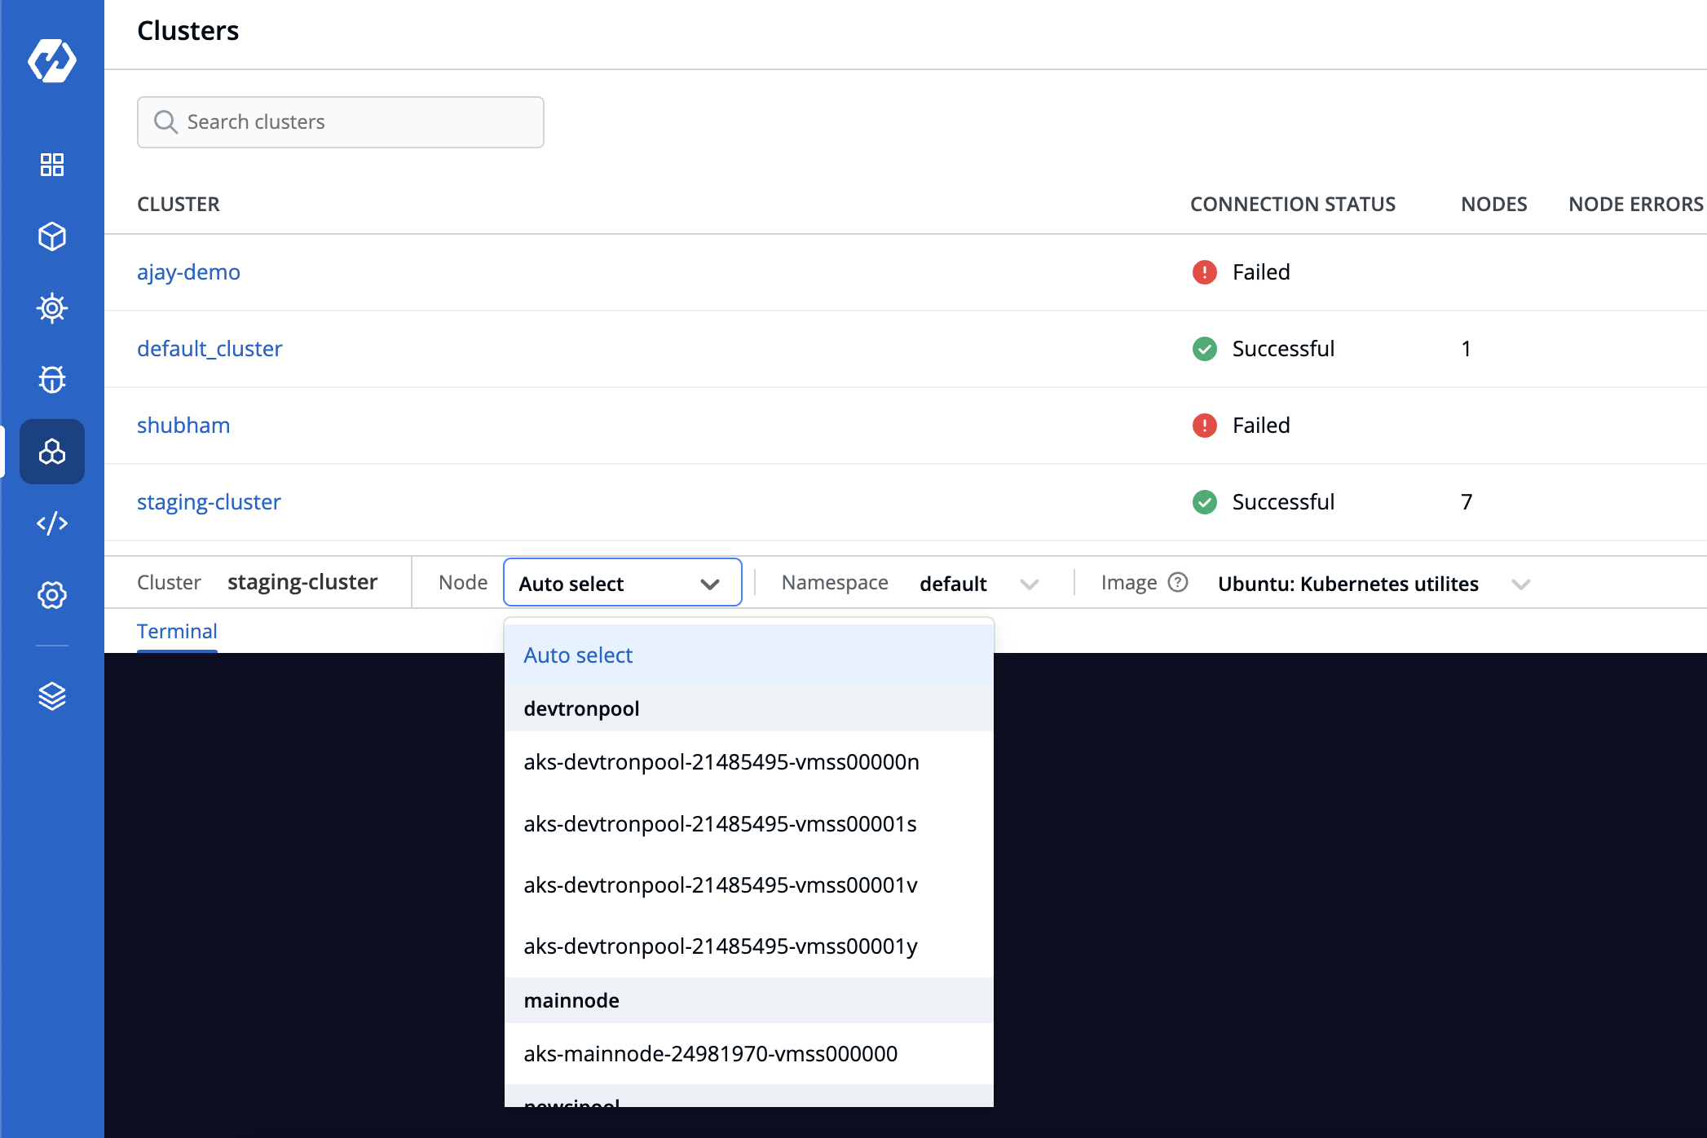Open the bug icon in sidebar
This screenshot has height=1138, width=1707.
tap(52, 379)
